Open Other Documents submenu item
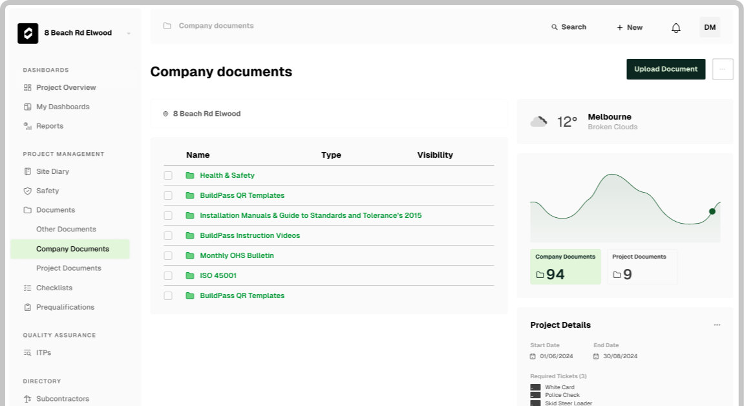 point(66,229)
